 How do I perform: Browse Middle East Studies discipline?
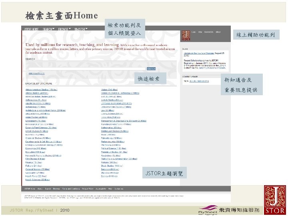pos(115,131)
